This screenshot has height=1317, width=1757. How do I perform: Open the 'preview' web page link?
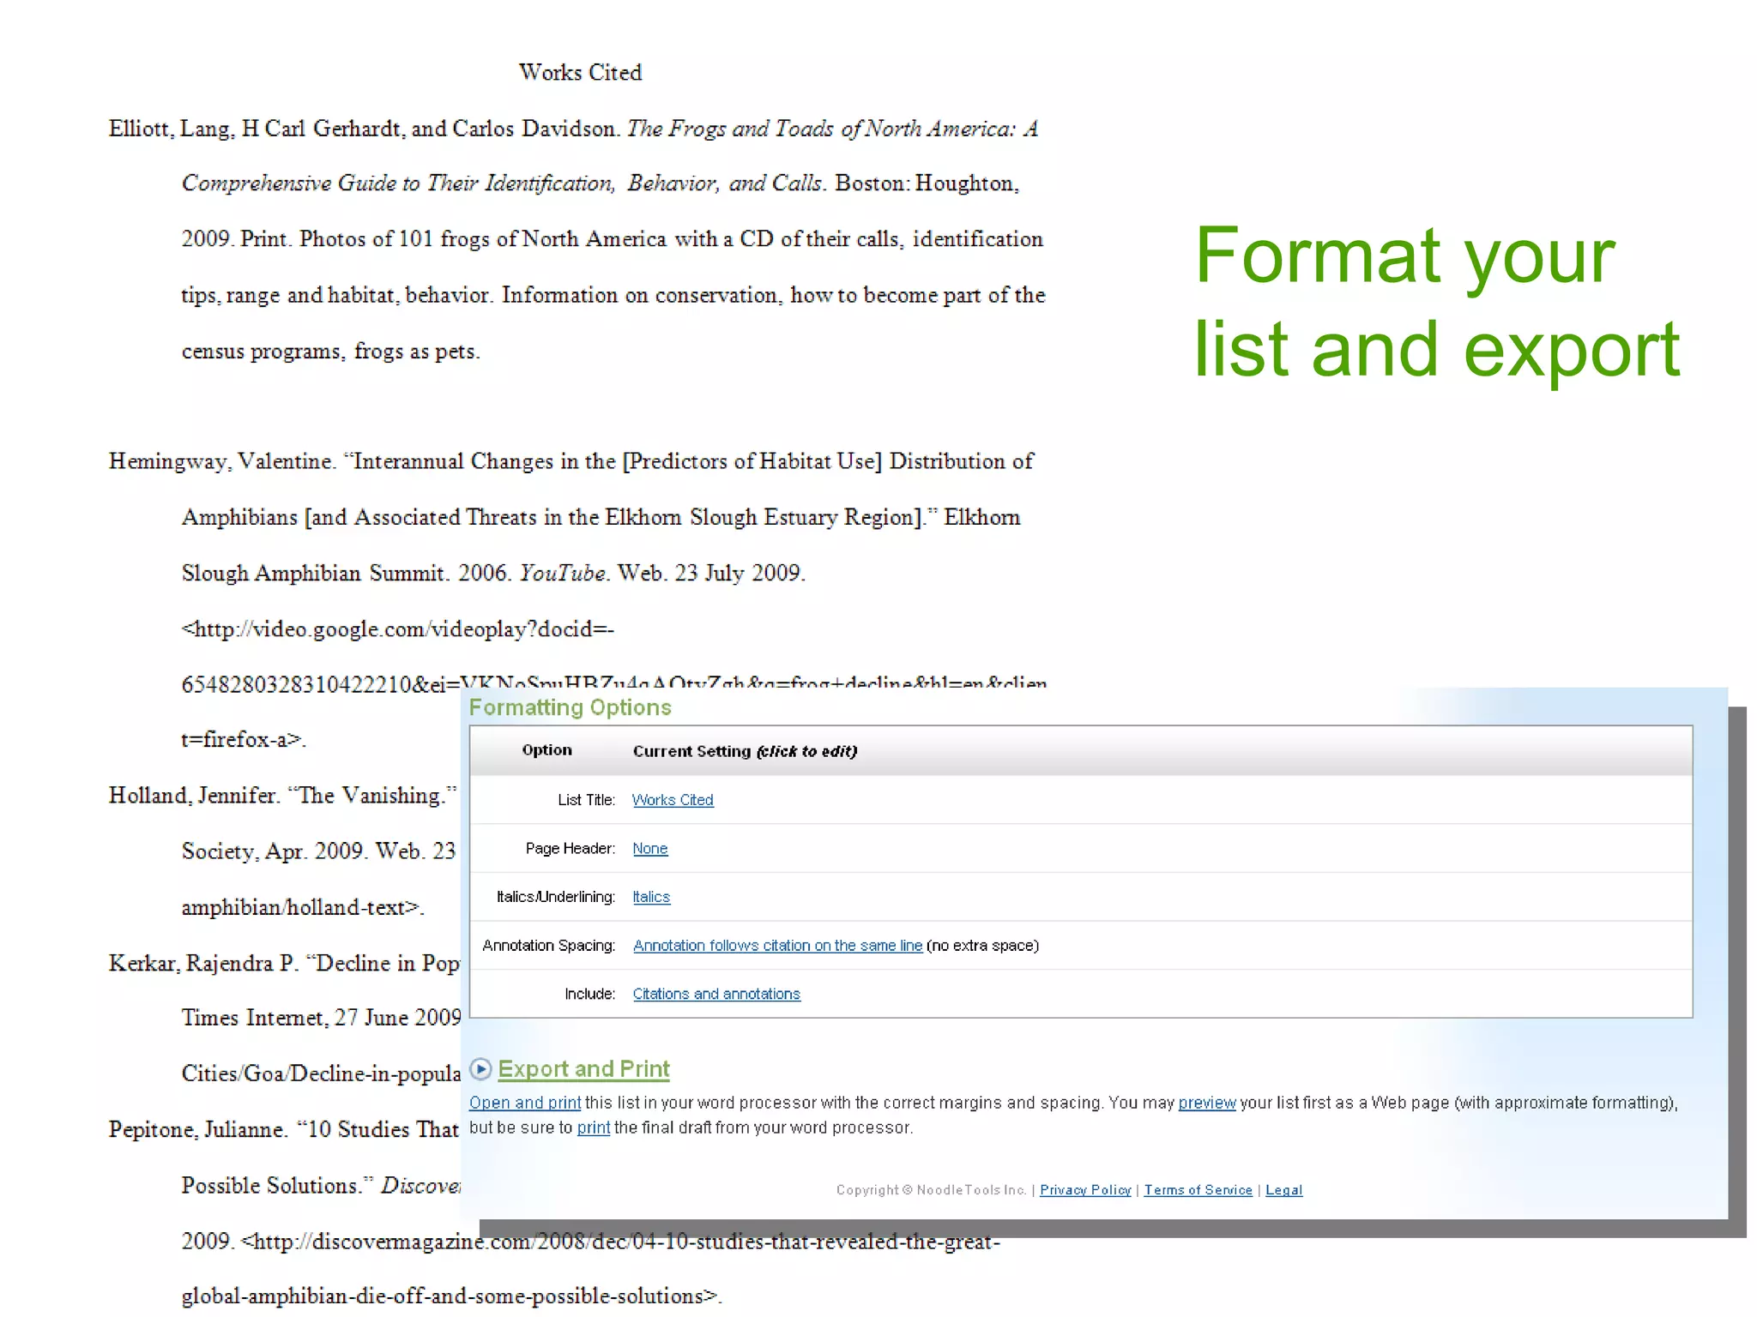click(x=1207, y=1103)
